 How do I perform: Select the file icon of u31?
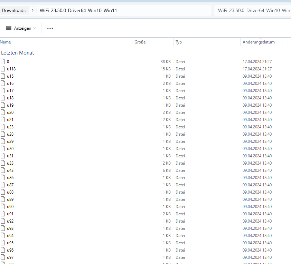tap(3, 156)
